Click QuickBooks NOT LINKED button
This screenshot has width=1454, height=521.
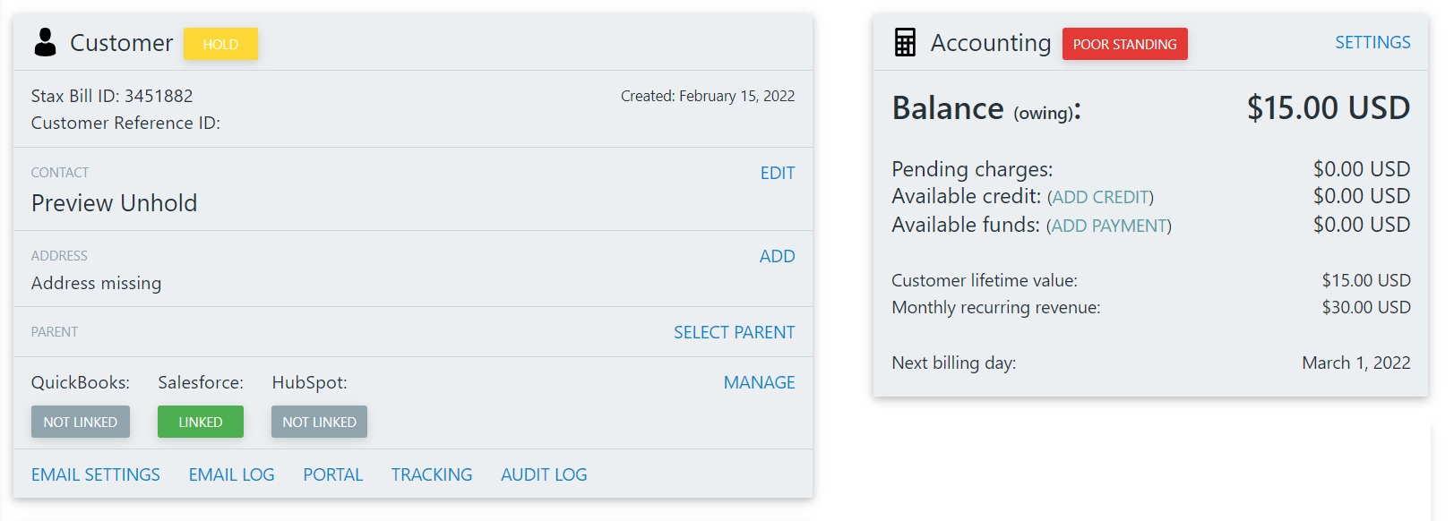(81, 422)
